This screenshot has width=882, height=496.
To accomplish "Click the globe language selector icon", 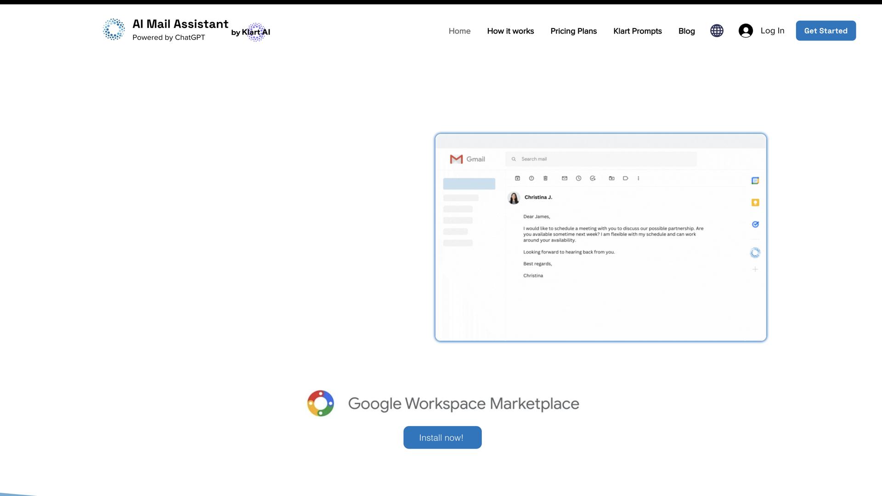I will tap(717, 31).
